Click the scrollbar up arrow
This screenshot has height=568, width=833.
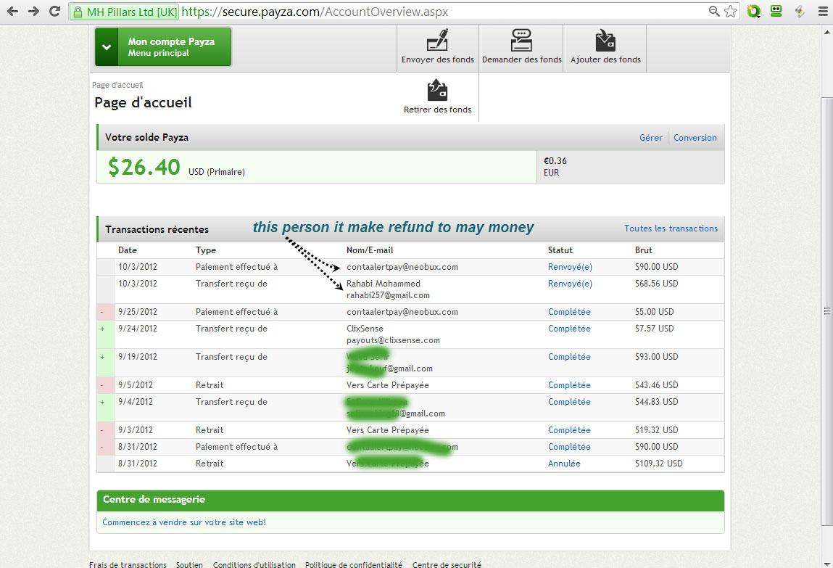click(x=826, y=32)
